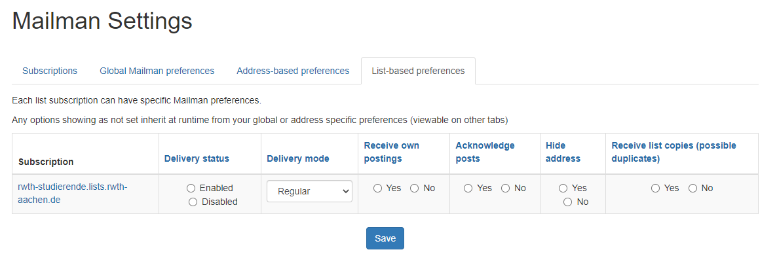Switch to the Subscriptions tab
This screenshot has width=777, height=273.
tap(50, 71)
